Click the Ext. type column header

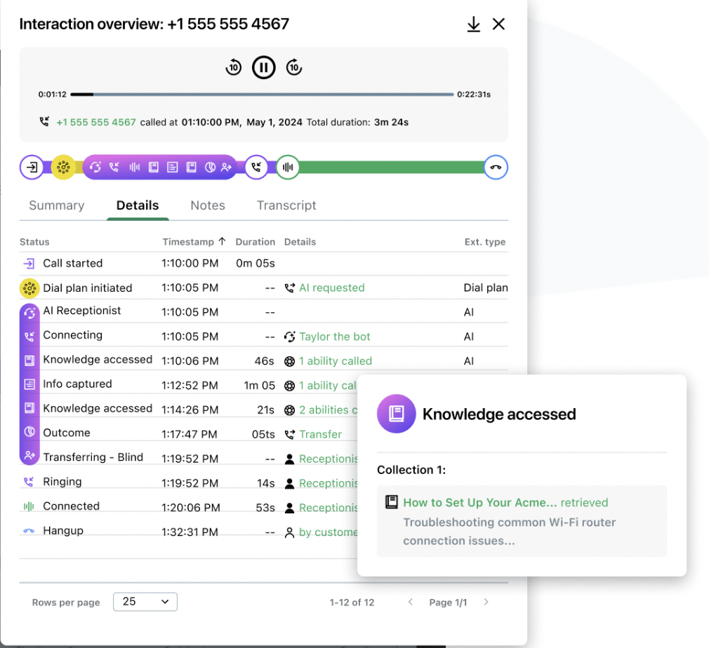coord(485,242)
